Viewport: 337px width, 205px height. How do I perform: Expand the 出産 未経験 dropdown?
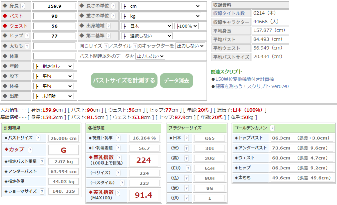pyautogui.click(x=53, y=96)
